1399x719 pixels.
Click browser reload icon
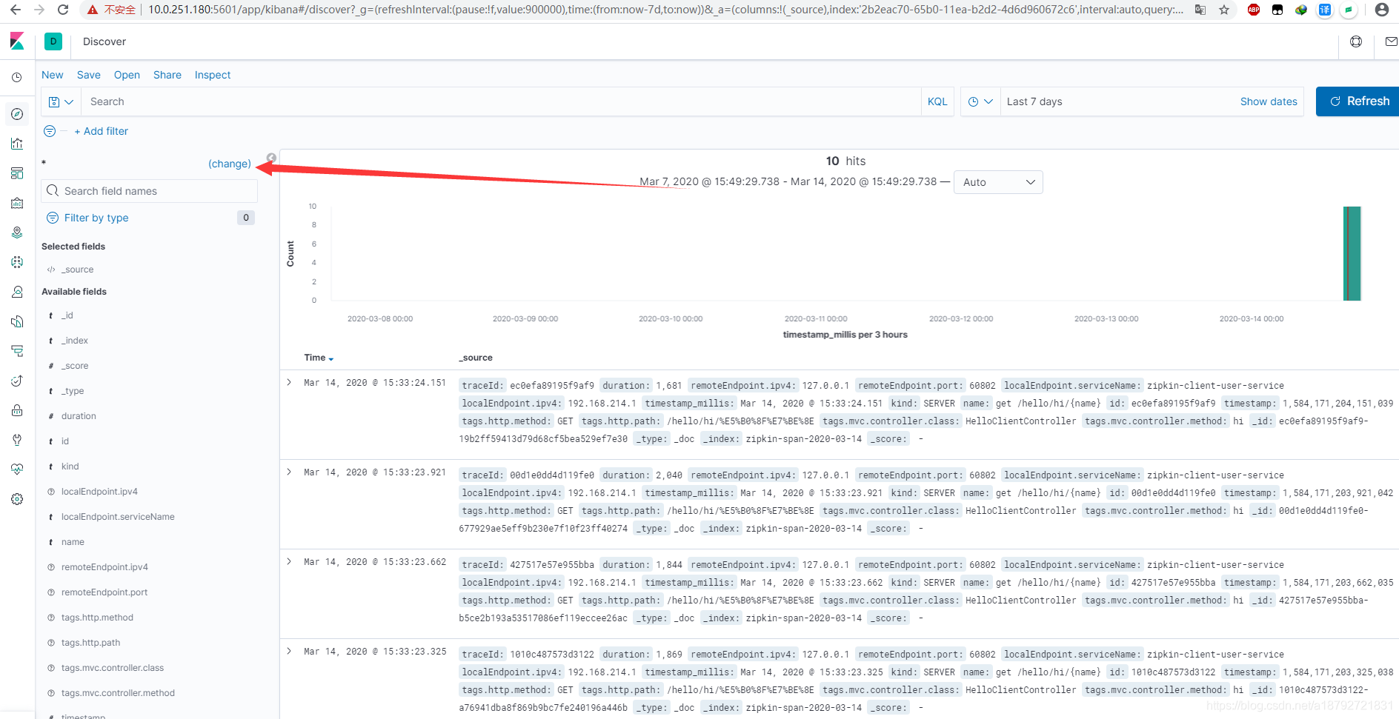tap(63, 10)
